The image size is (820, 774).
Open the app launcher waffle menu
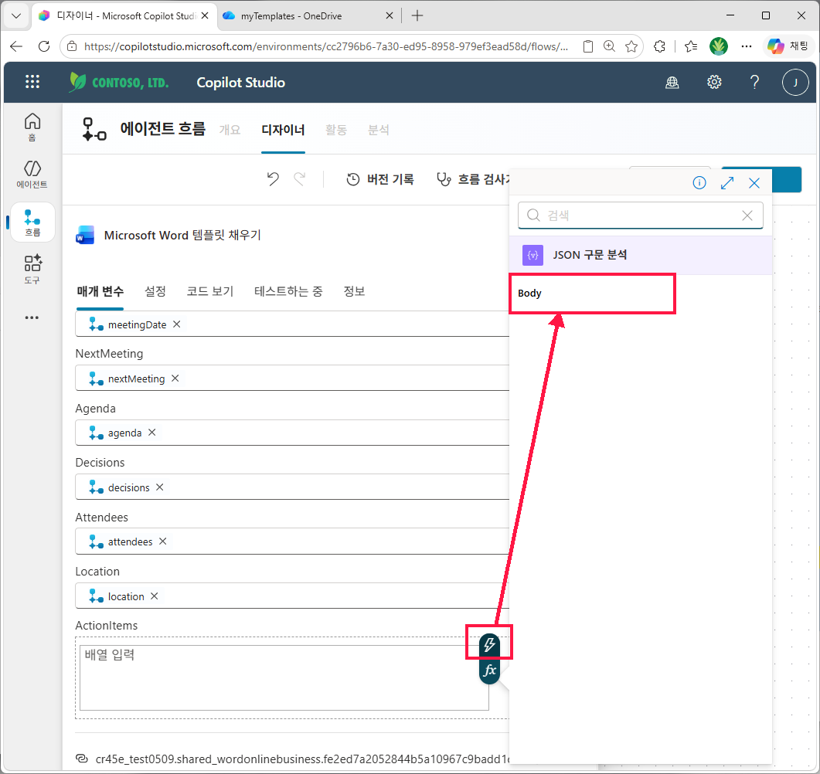tap(32, 82)
